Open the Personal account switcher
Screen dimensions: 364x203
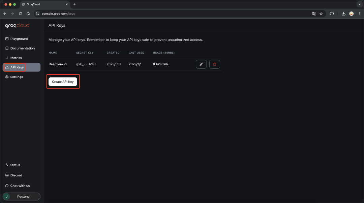[21, 197]
